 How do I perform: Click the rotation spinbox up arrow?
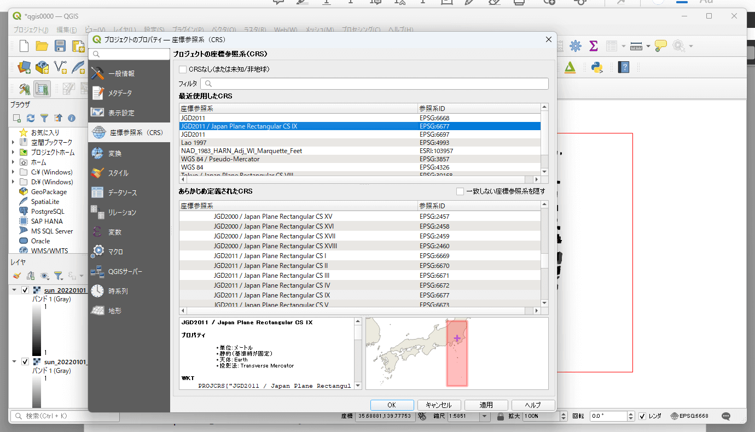coord(631,414)
